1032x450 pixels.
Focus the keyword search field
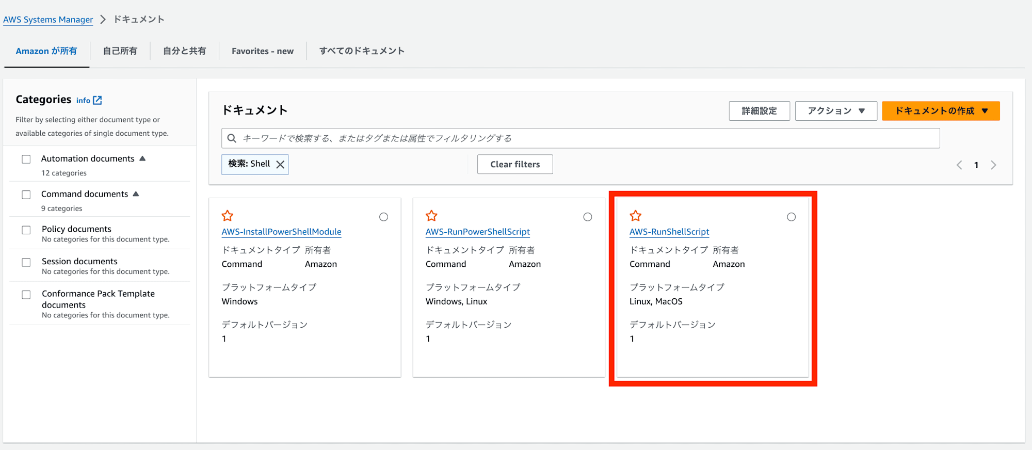(580, 138)
